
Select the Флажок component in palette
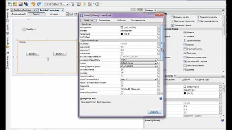click(189, 36)
